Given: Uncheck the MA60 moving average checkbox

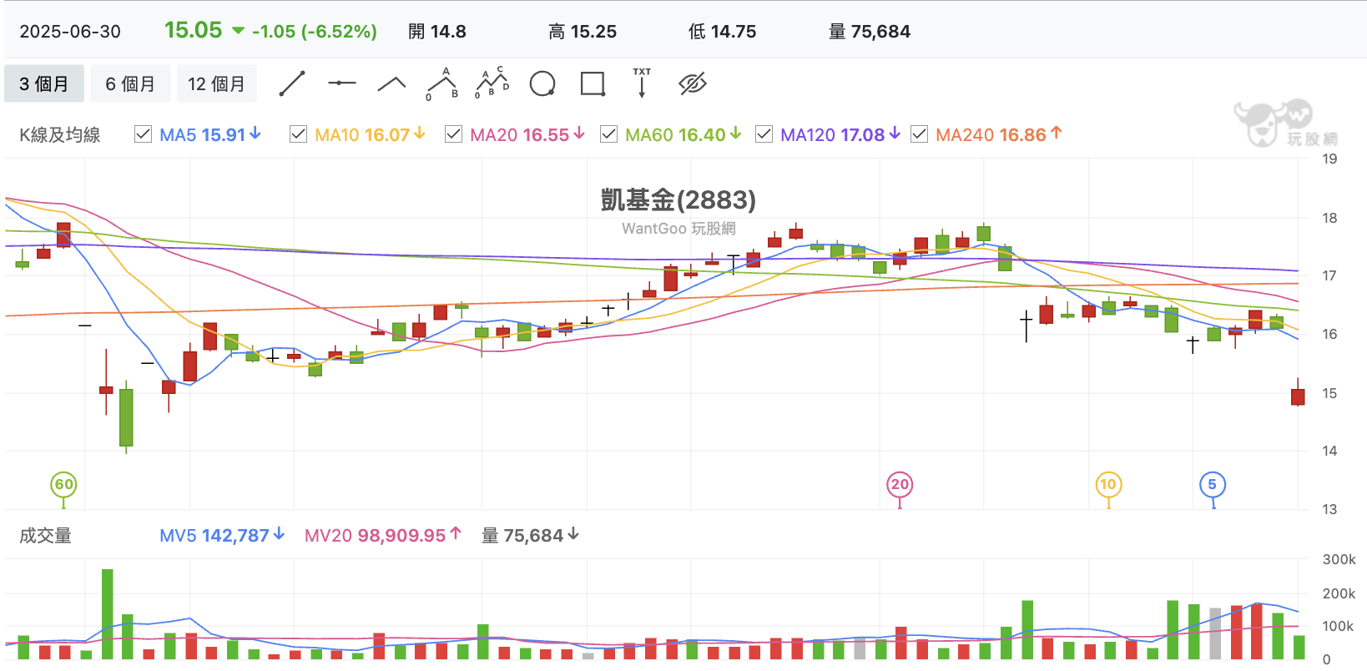Looking at the screenshot, I should (608, 134).
